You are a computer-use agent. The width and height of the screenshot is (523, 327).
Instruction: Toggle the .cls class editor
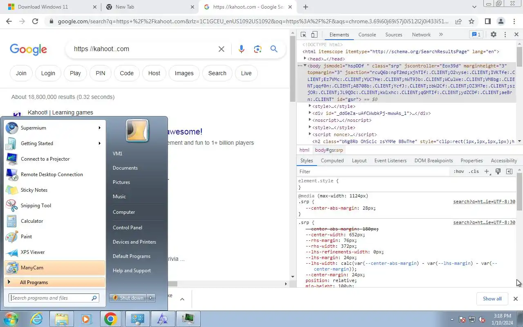(474, 172)
